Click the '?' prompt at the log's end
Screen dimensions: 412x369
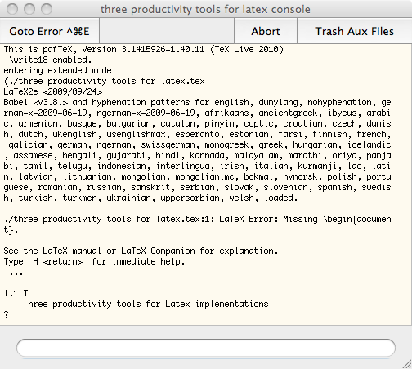click(x=7, y=314)
